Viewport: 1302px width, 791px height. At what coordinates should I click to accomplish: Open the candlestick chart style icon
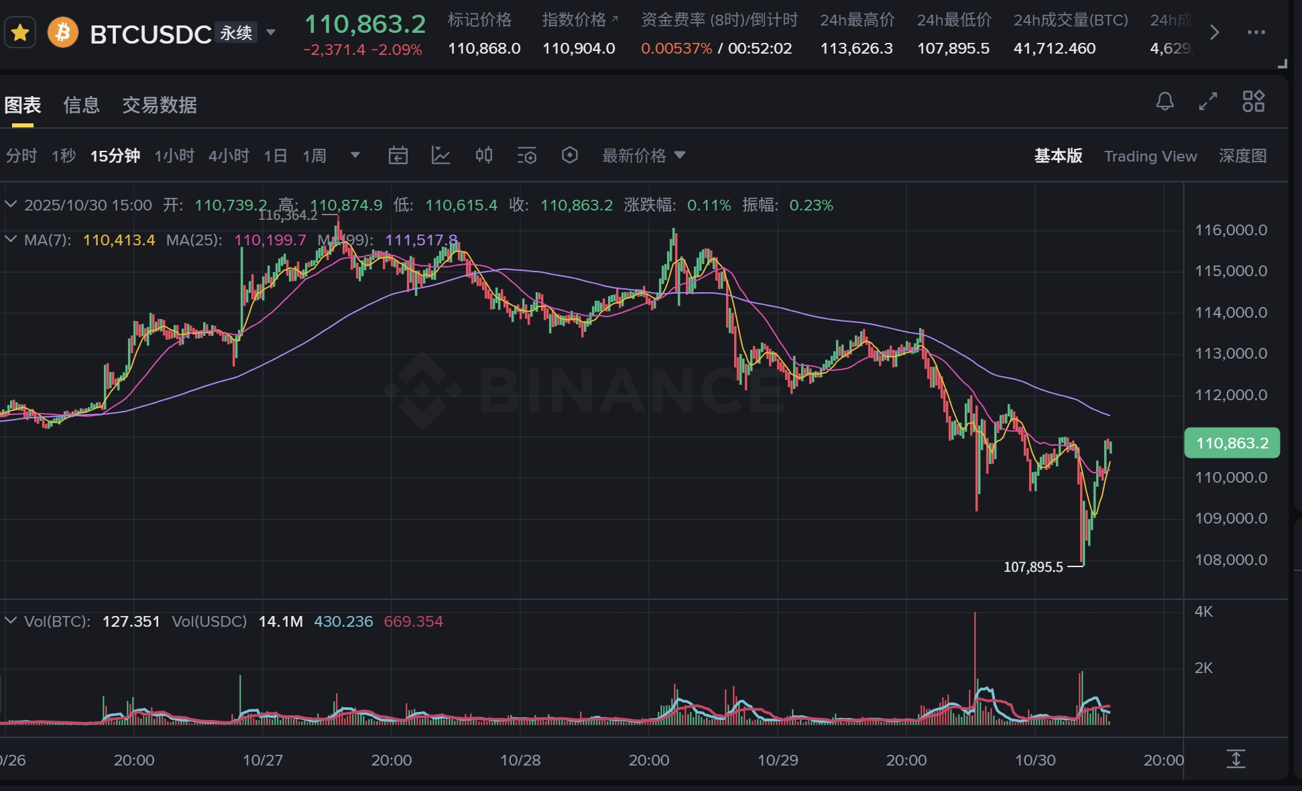tap(483, 156)
